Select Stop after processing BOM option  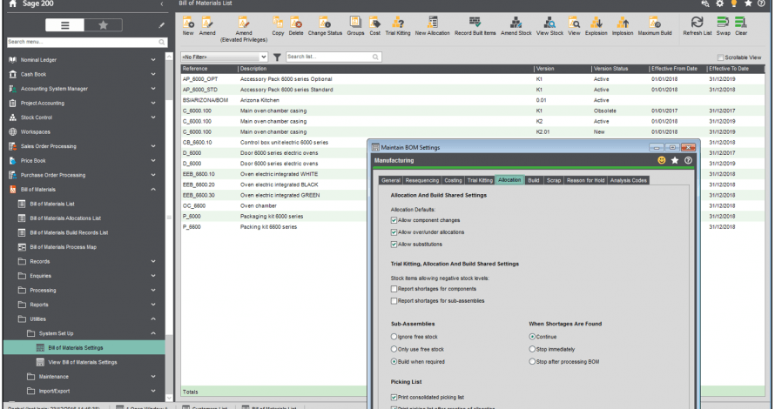click(532, 362)
